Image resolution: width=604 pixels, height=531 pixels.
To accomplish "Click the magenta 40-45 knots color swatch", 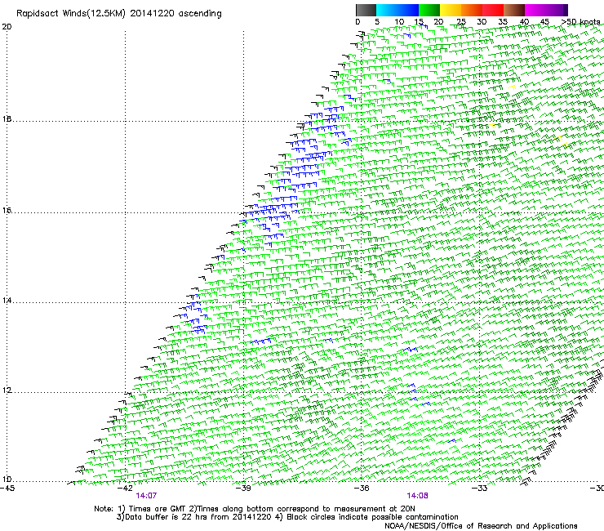I will tap(535, 10).
